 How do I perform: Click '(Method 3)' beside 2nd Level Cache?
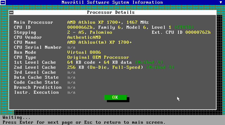click(x=160, y=67)
